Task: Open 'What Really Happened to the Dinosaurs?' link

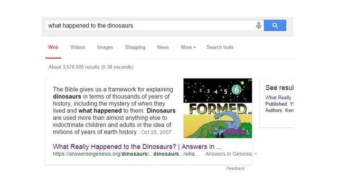Action: coord(137,147)
